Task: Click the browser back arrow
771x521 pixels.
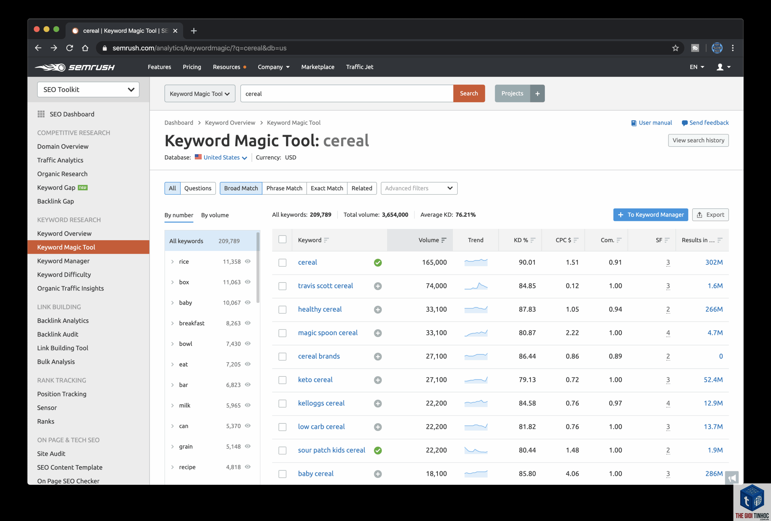Action: [38, 48]
